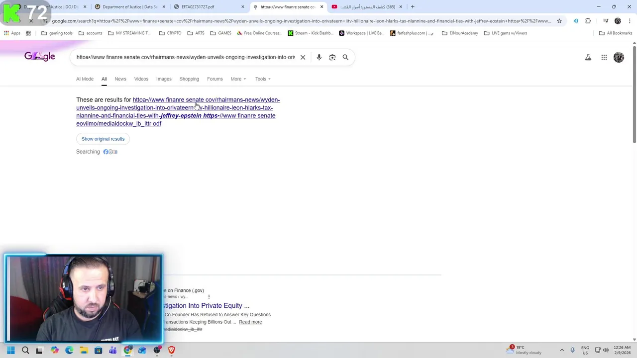The height and width of the screenshot is (358, 637).
Task: Open the GAMES bookmark folder
Action: pyautogui.click(x=220, y=33)
